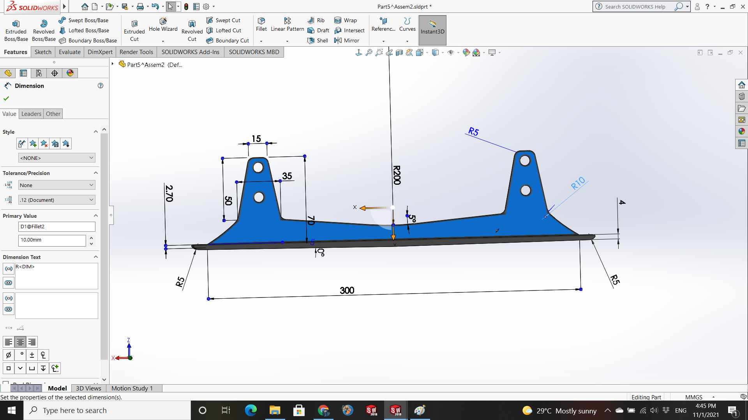Click the Add Style star icon
The image size is (748, 420).
tap(33, 144)
